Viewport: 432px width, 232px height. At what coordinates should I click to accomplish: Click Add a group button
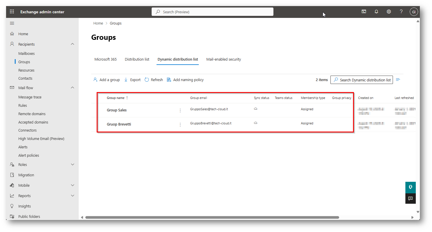[106, 80]
